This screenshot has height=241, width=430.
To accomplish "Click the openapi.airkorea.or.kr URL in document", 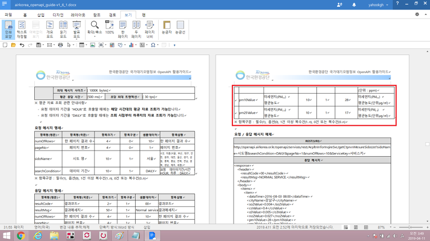I will pyautogui.click(x=312, y=150).
